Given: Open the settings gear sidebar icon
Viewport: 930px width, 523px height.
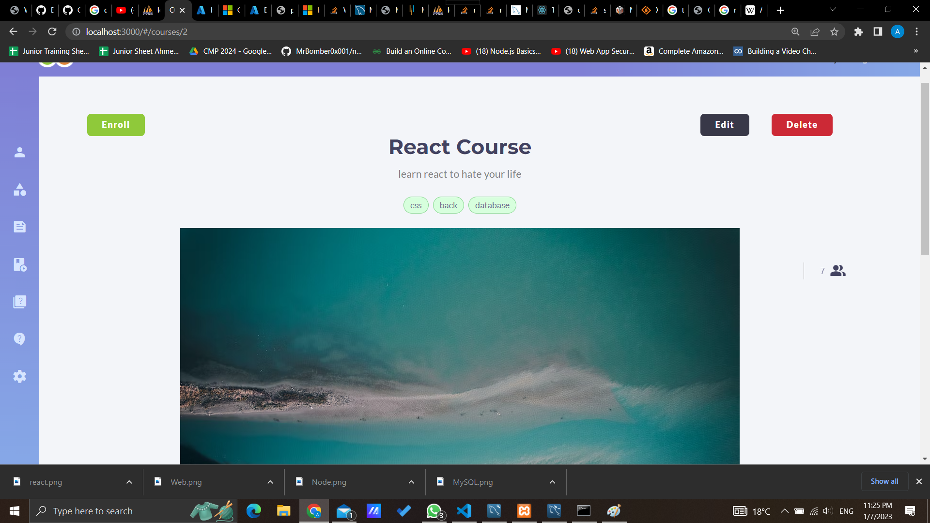Looking at the screenshot, I should click(19, 376).
